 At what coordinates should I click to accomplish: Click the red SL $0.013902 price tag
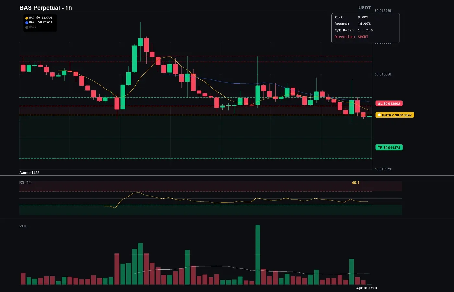pos(389,103)
